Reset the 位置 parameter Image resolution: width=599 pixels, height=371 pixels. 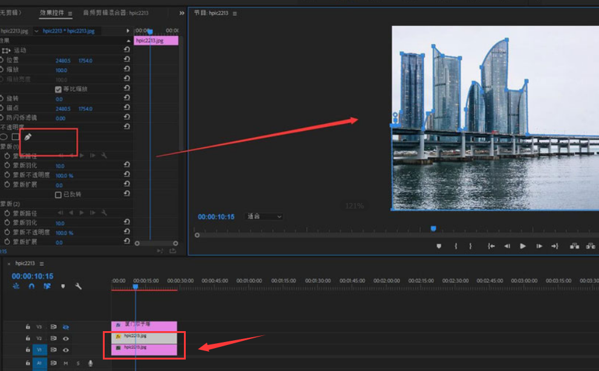point(126,60)
